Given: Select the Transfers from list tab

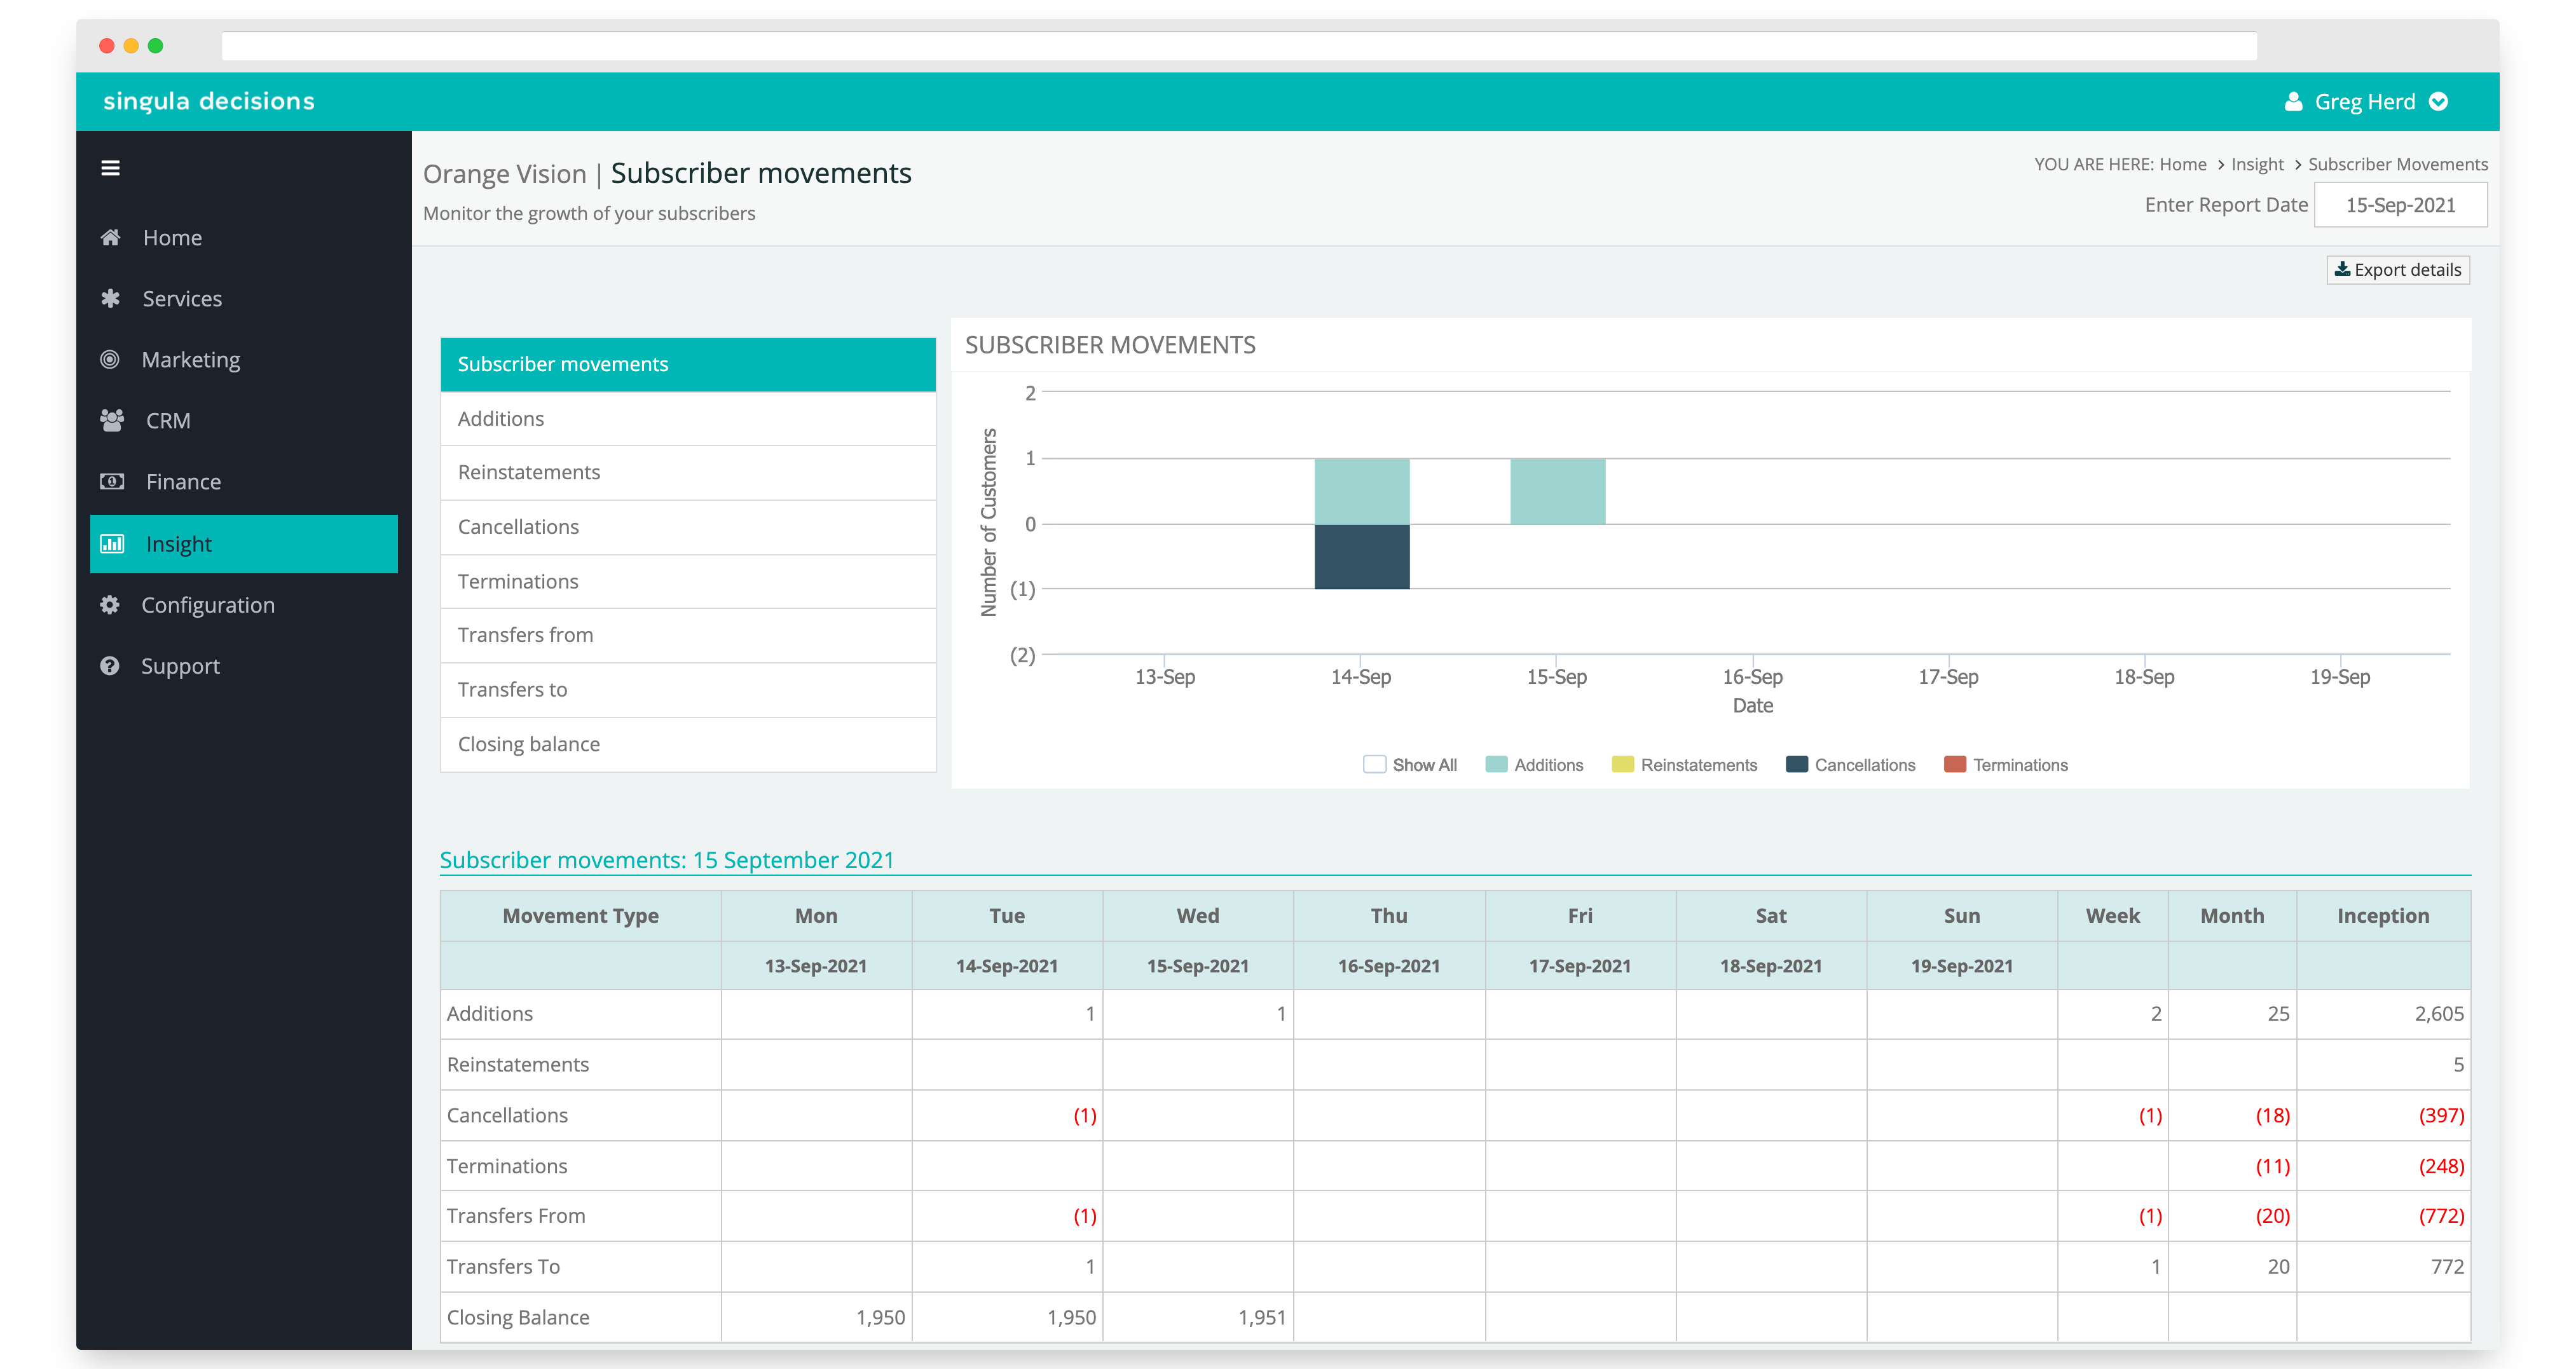Looking at the screenshot, I should (x=688, y=635).
